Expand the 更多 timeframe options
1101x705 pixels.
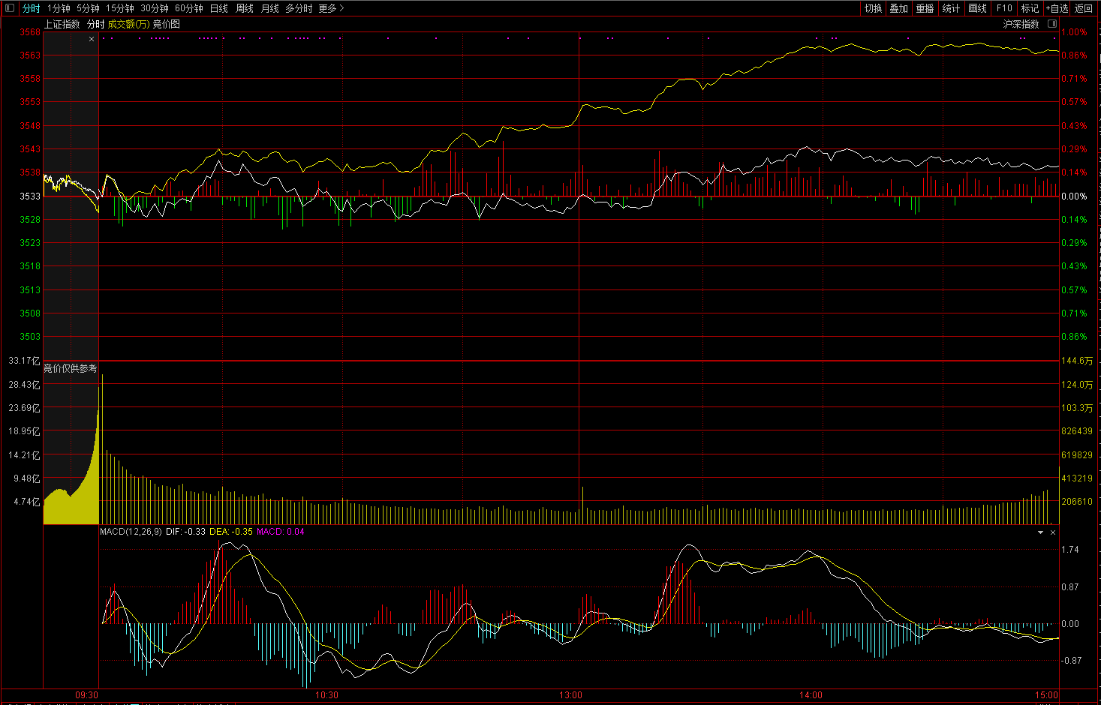pos(331,8)
